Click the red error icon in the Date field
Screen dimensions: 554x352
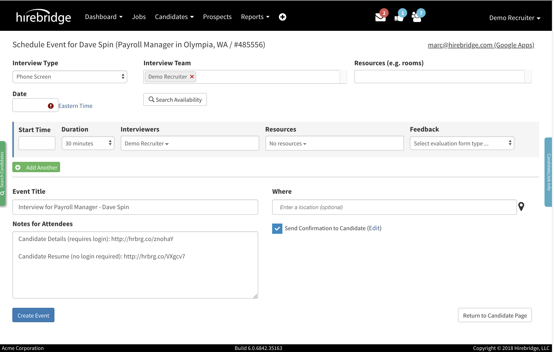pyautogui.click(x=51, y=106)
